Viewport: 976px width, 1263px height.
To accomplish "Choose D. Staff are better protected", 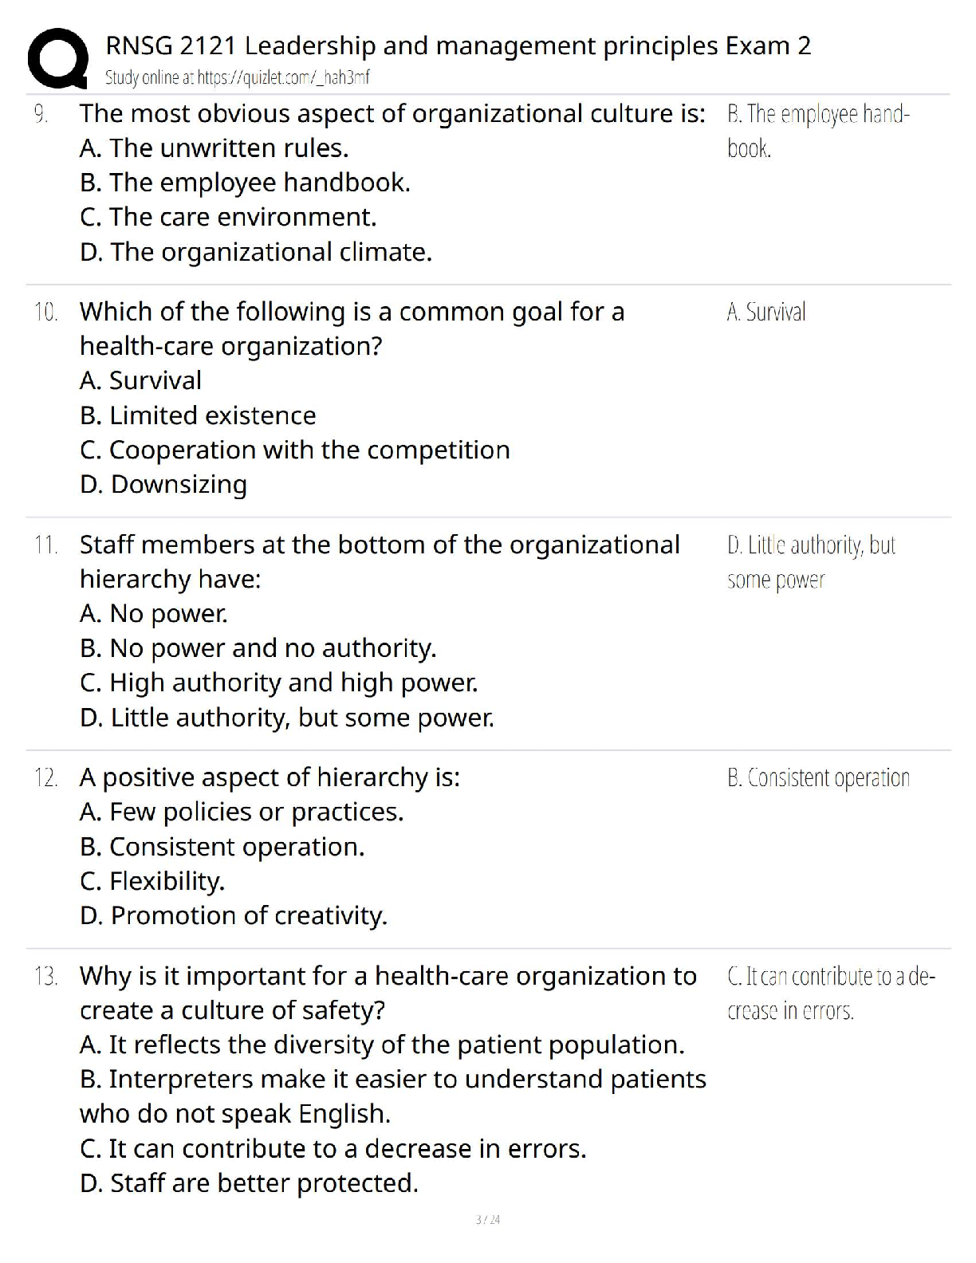I will pyautogui.click(x=249, y=1182).
